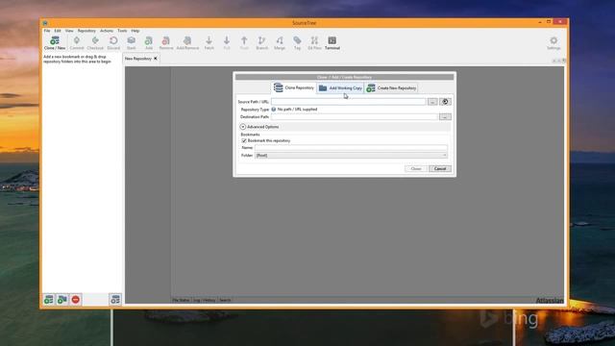Click the add folder bookmark icon
615x346 pixels.
(x=61, y=300)
